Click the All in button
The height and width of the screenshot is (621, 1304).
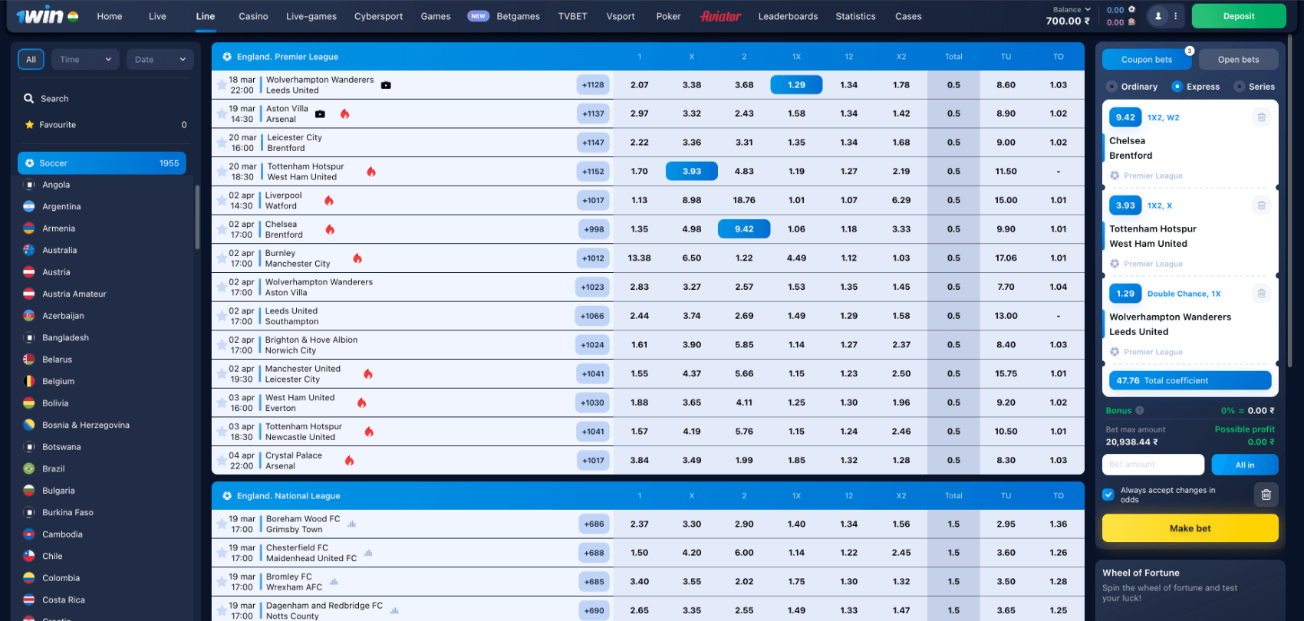coord(1245,465)
